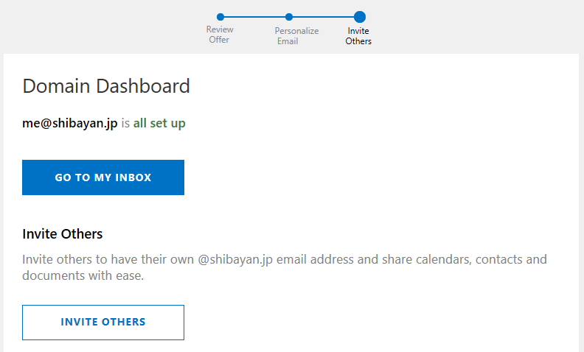The height and width of the screenshot is (352, 584).
Task: Click the Review Offer step dot
Action: [220, 17]
